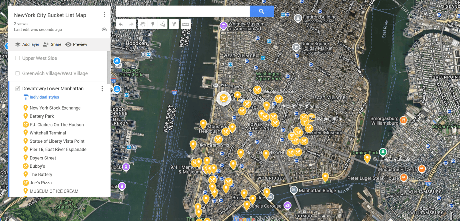
Task: Choose the Add marker pin tool
Action: 153,24
